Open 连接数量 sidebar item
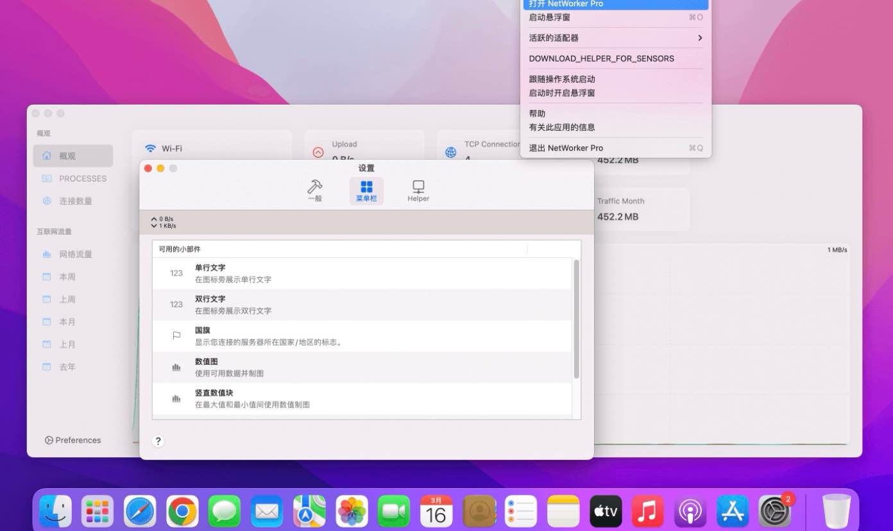Image resolution: width=893 pixels, height=531 pixels. (75, 201)
